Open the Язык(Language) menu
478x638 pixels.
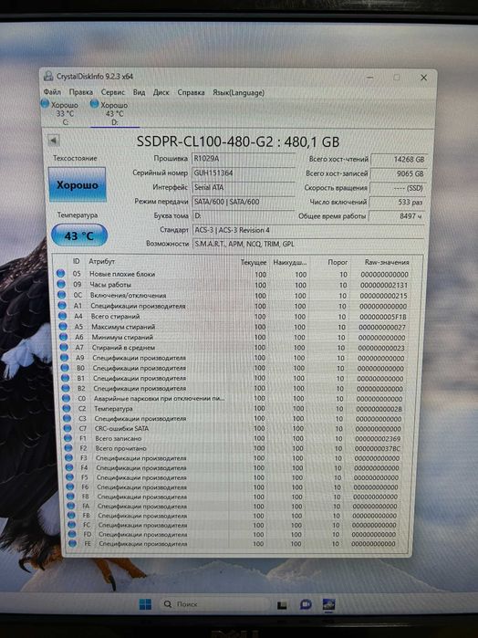click(238, 92)
